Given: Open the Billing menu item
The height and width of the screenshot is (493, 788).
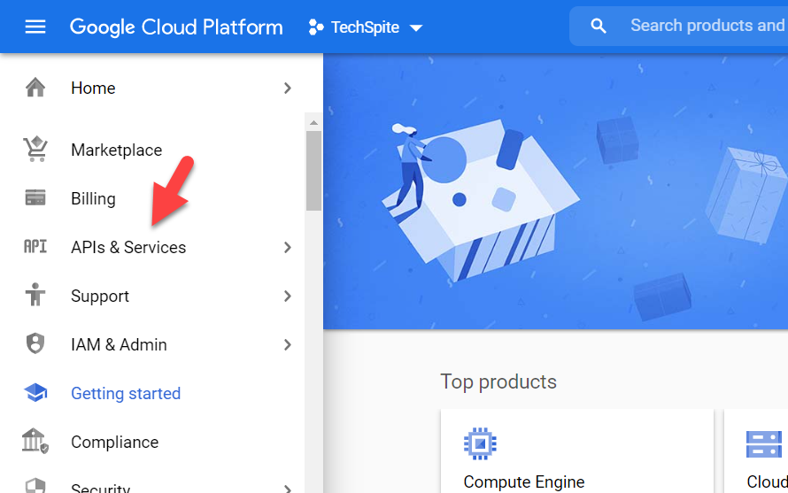Looking at the screenshot, I should point(93,198).
